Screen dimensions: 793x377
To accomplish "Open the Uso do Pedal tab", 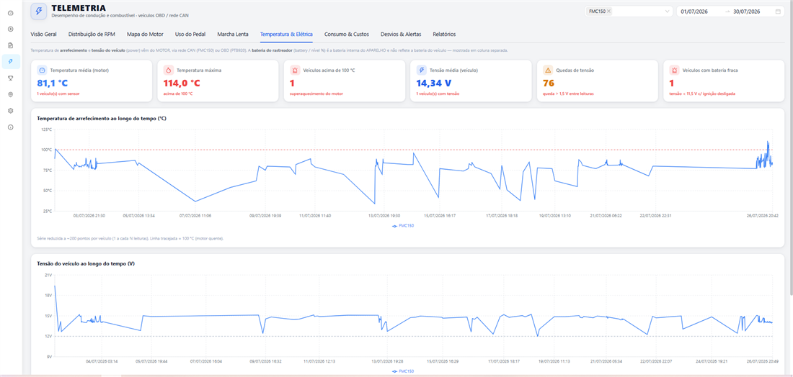I will pyautogui.click(x=190, y=35).
